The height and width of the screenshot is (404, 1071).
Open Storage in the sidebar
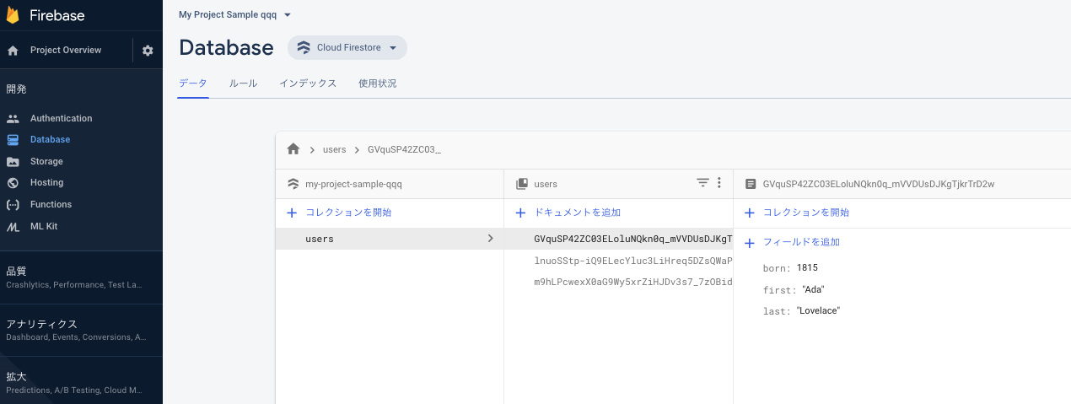coord(46,162)
